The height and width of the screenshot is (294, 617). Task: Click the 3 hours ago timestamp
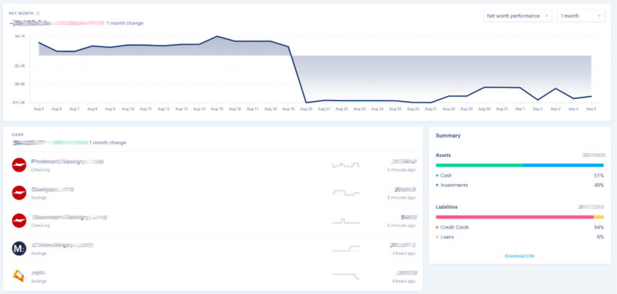[403, 253]
